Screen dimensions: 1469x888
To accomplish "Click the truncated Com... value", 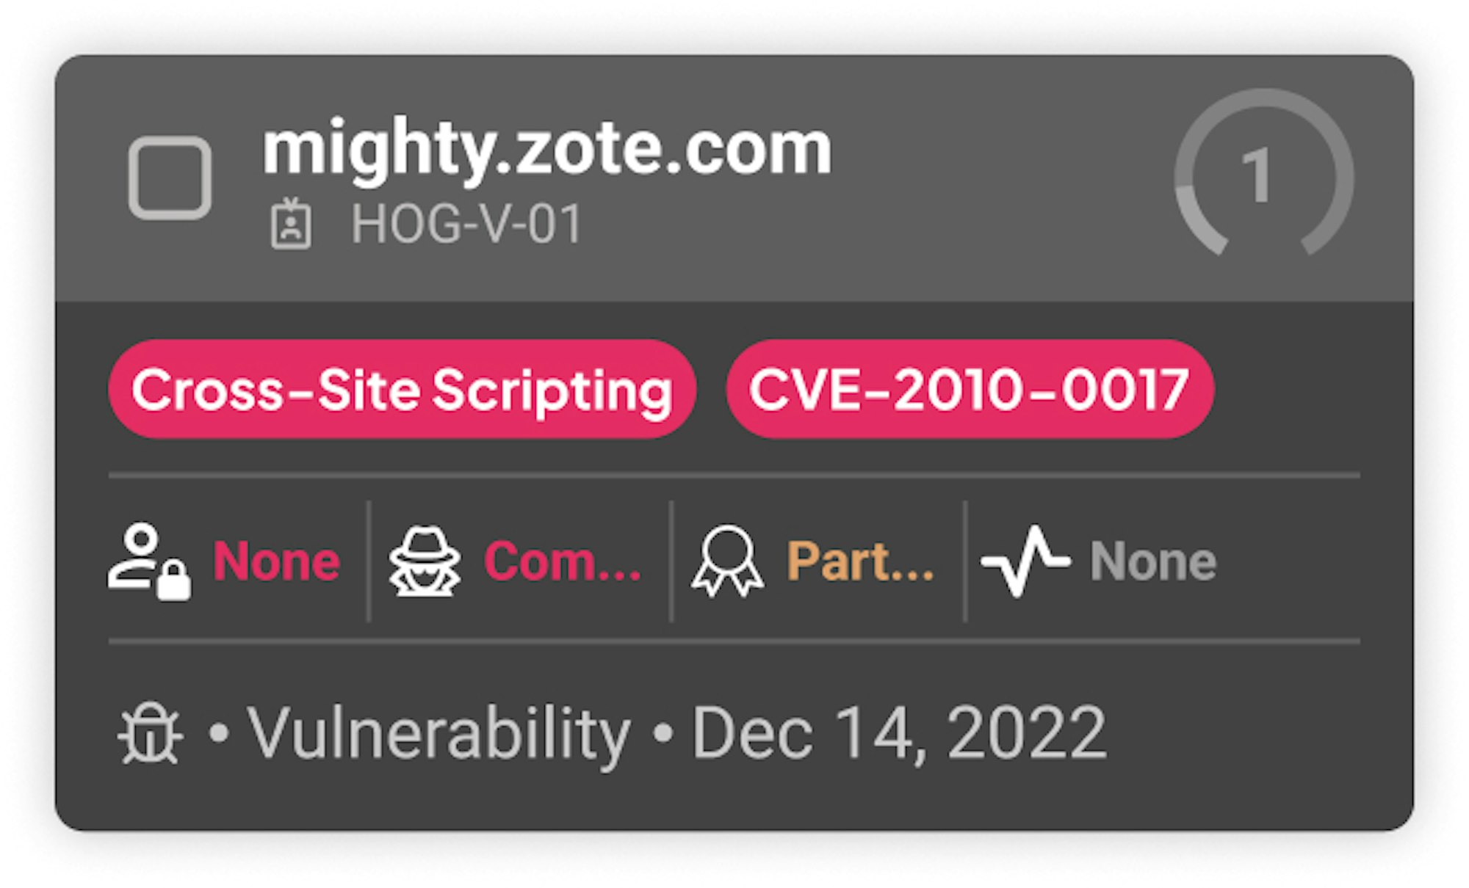I will [x=563, y=561].
